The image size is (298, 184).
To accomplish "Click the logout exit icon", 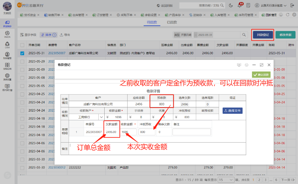I will [x=292, y=5].
